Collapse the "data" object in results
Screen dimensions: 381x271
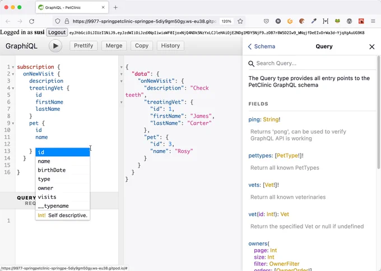click(121, 74)
